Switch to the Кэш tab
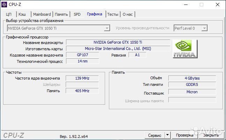Viewport: 226px width, 140px height. (22, 14)
